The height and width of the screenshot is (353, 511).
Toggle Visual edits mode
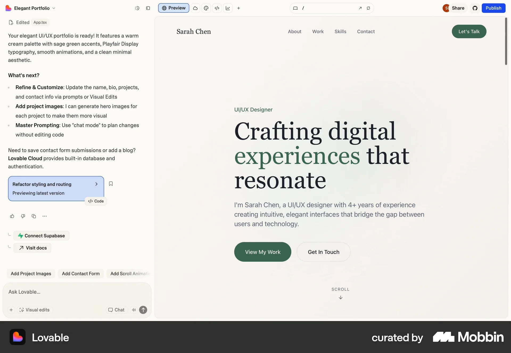(x=35, y=310)
